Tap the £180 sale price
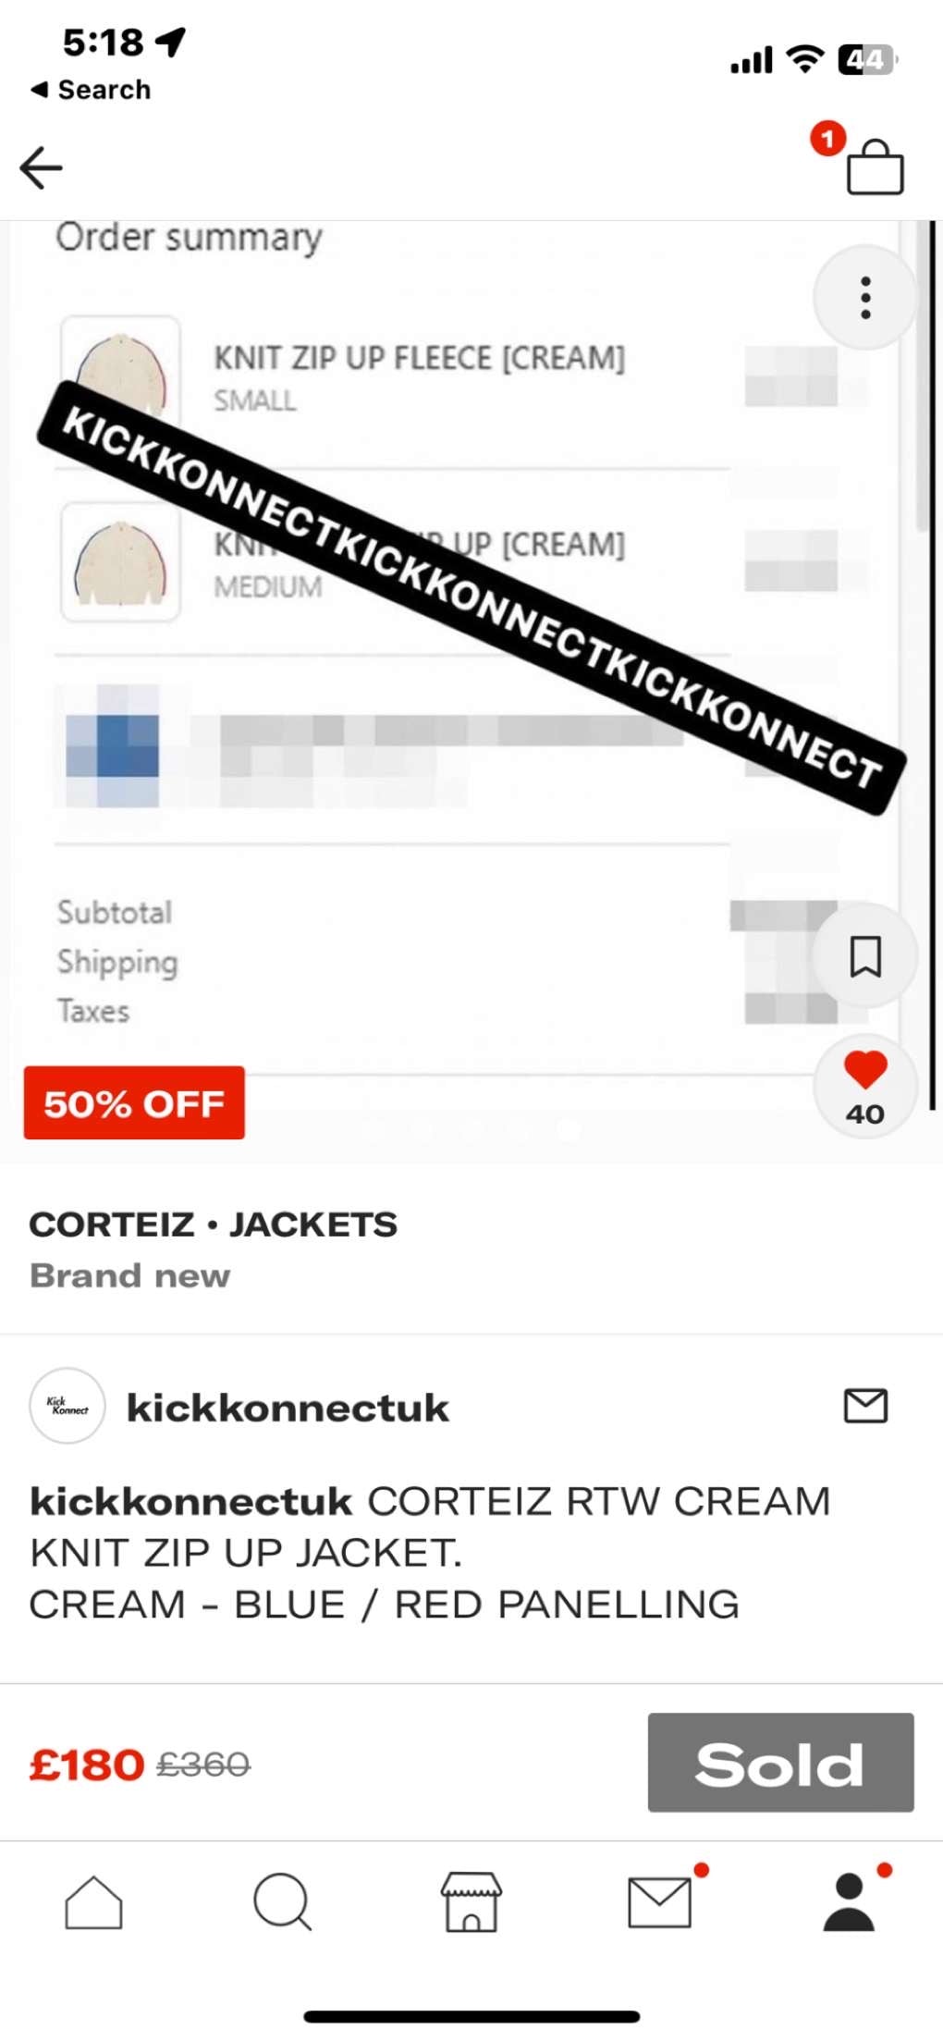 pos(87,1765)
